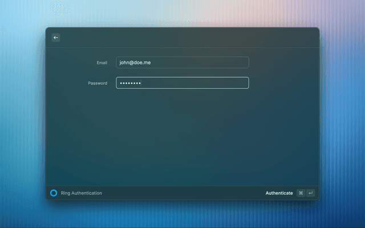Place cursor in john@doe.me text
The height and width of the screenshot is (228, 365).
click(135, 63)
